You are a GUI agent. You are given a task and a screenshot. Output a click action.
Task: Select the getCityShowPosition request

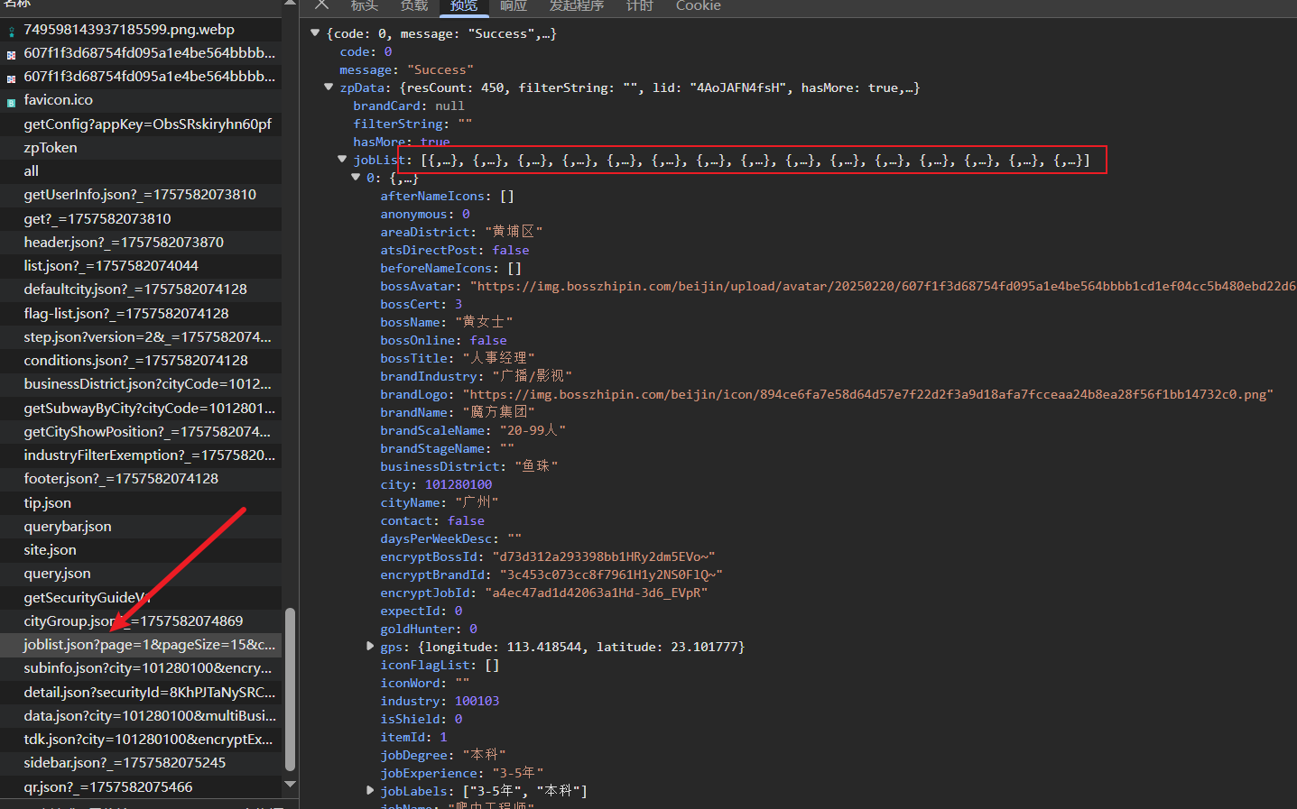pyautogui.click(x=141, y=432)
